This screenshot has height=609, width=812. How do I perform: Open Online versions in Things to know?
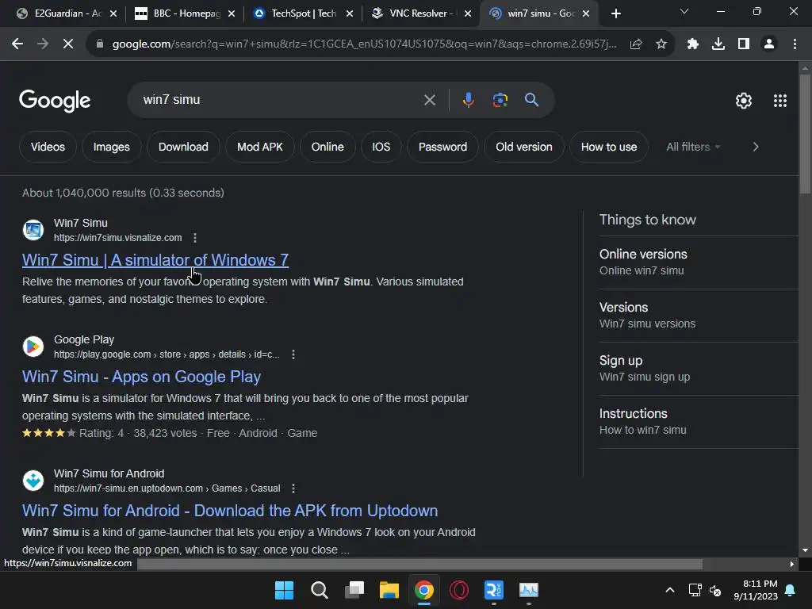[699, 262]
